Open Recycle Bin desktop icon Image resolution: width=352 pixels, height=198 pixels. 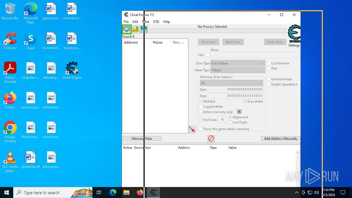(10, 12)
